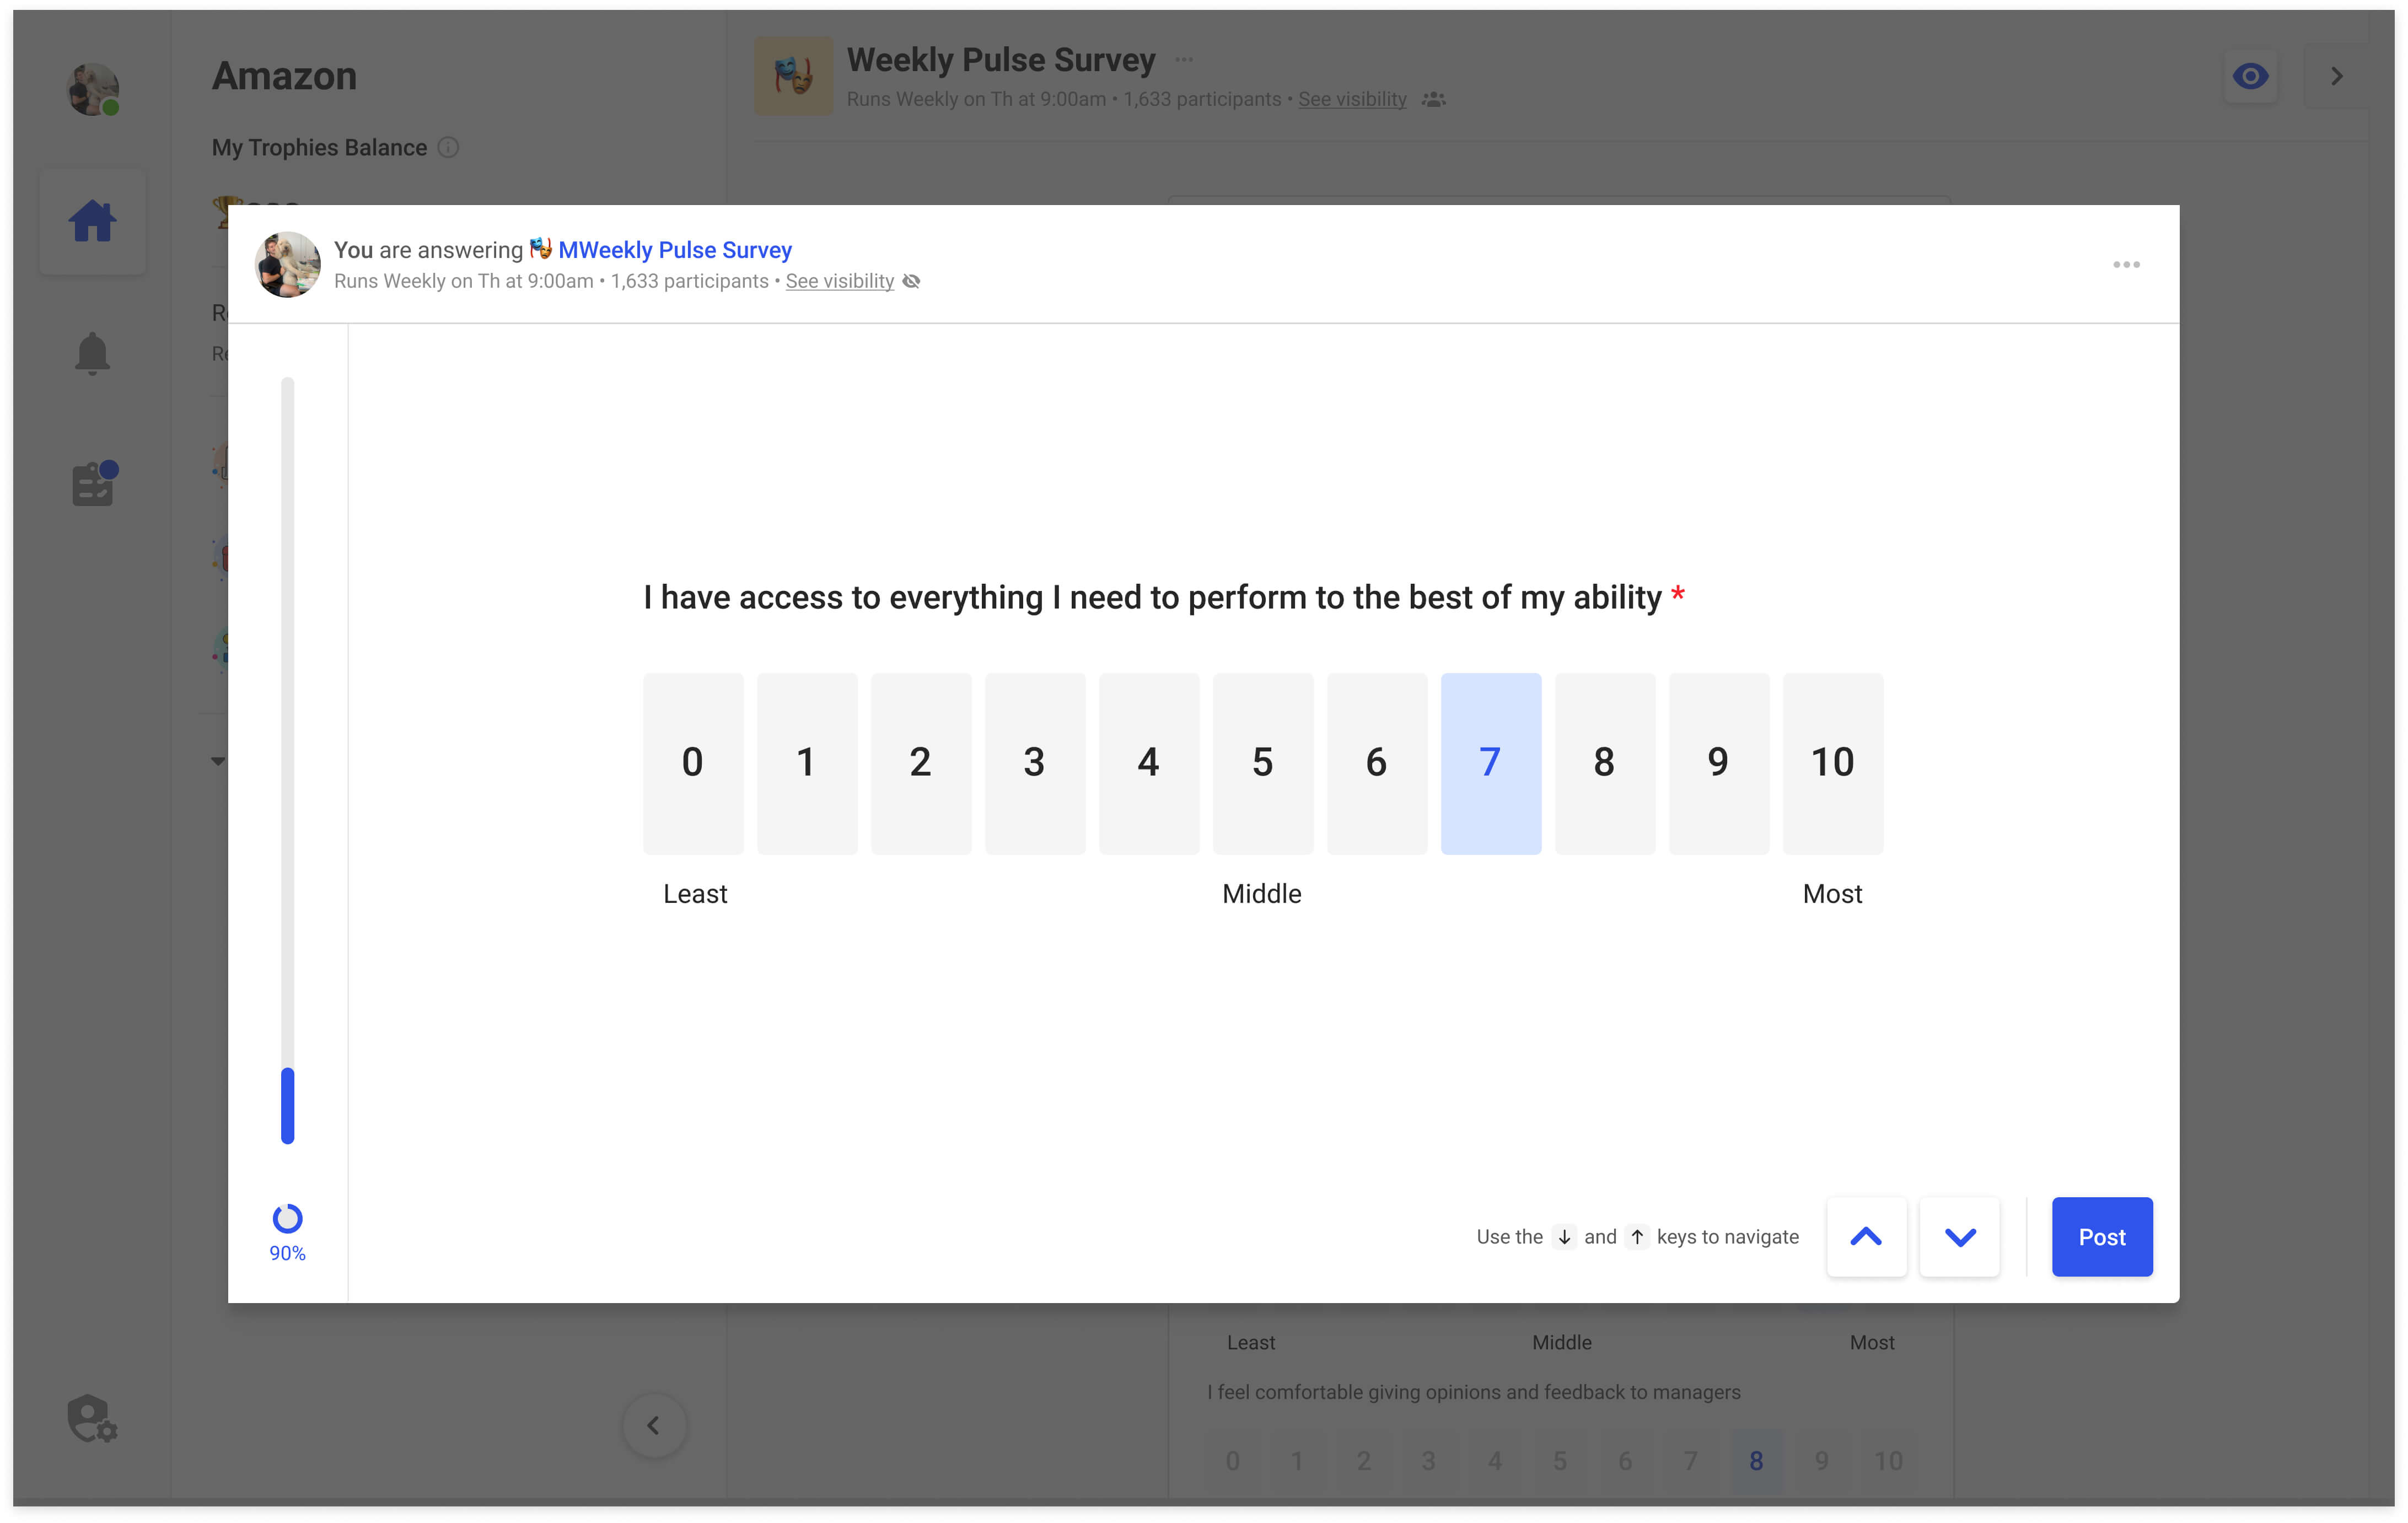2408x1523 pixels.
Task: Open notifications via the bell icon
Action: [92, 353]
